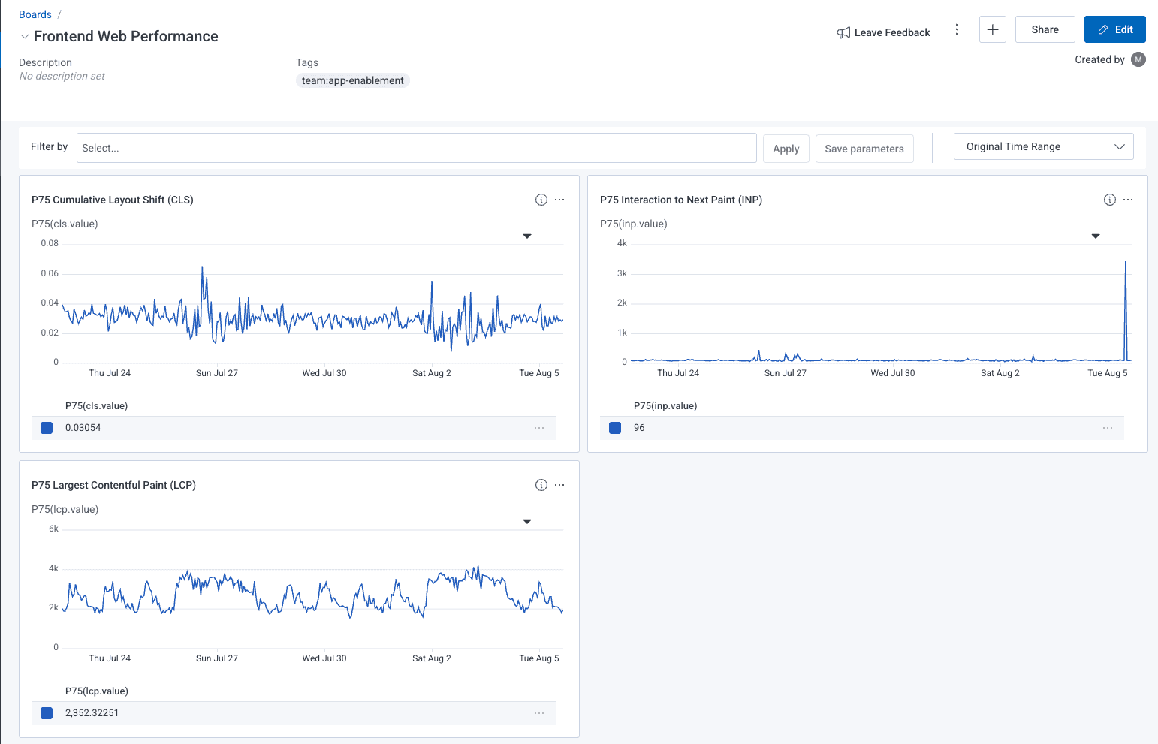Screen dimensions: 1158x744
Task: Collapse the Frontend Web Performance title chevron
Action: tap(24, 36)
